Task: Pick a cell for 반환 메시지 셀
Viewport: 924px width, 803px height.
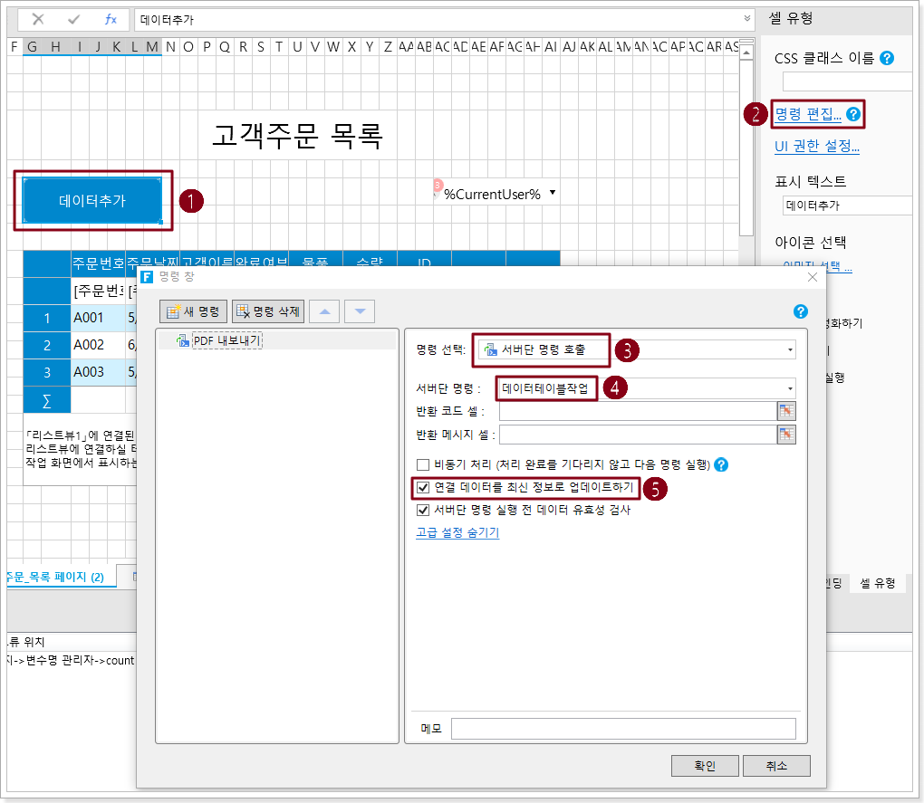Action: 786,435
